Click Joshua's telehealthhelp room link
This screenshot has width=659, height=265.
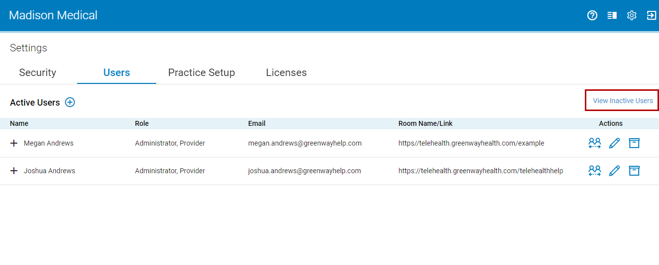[x=481, y=171]
